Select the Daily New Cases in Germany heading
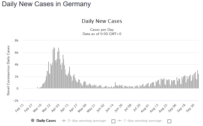This screenshot has height=126, width=203. click(x=46, y=4)
